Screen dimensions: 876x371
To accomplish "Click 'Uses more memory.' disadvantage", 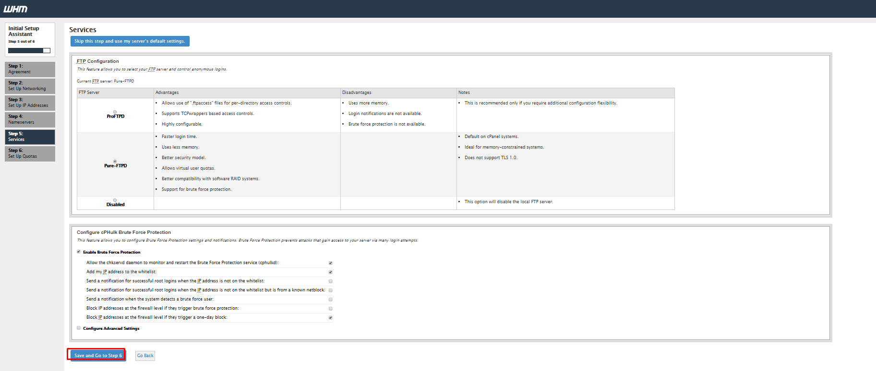I will pyautogui.click(x=369, y=103).
